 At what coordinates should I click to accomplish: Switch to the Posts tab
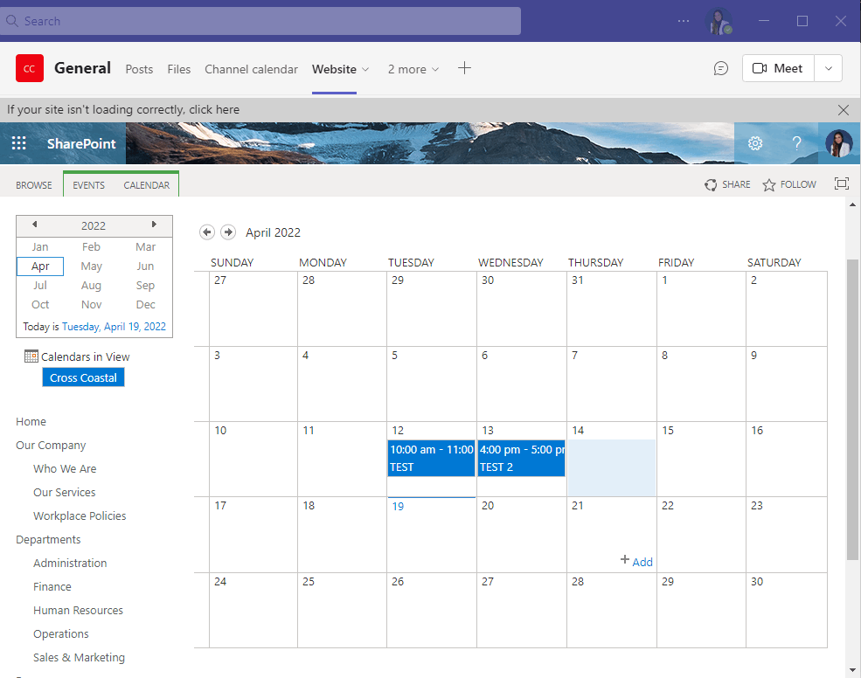pos(139,69)
